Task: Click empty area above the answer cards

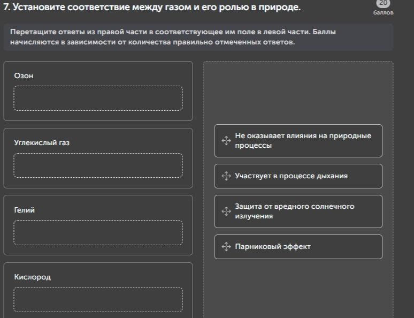Action: coord(298,93)
